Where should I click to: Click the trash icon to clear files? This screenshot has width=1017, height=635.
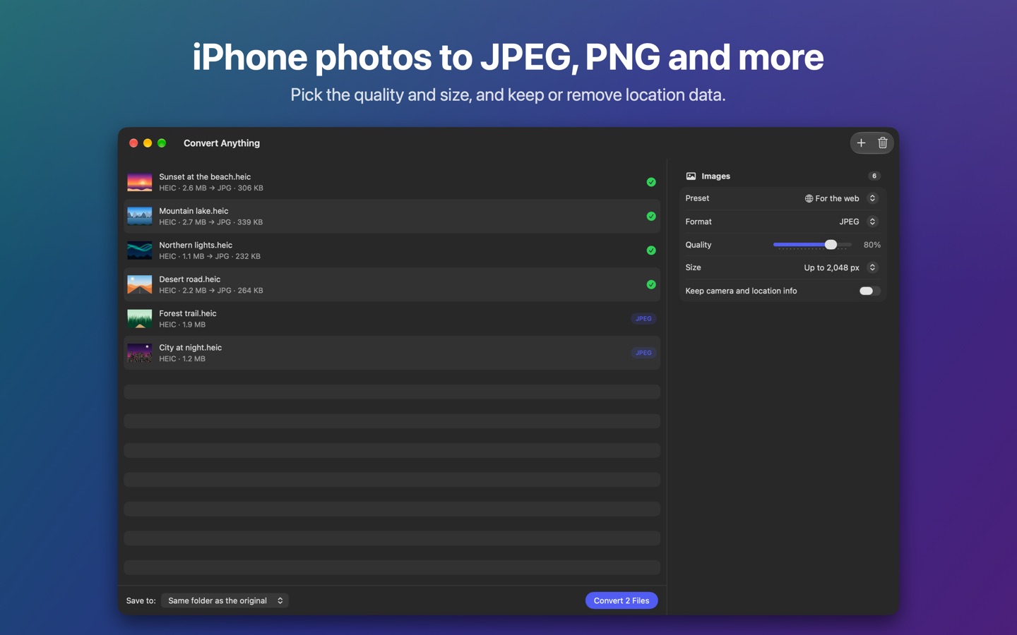click(x=883, y=143)
